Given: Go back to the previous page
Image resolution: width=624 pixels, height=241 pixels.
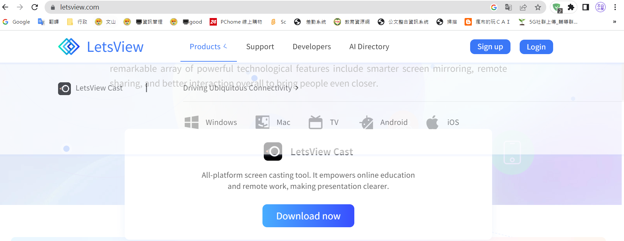Looking at the screenshot, I should pyautogui.click(x=6, y=7).
